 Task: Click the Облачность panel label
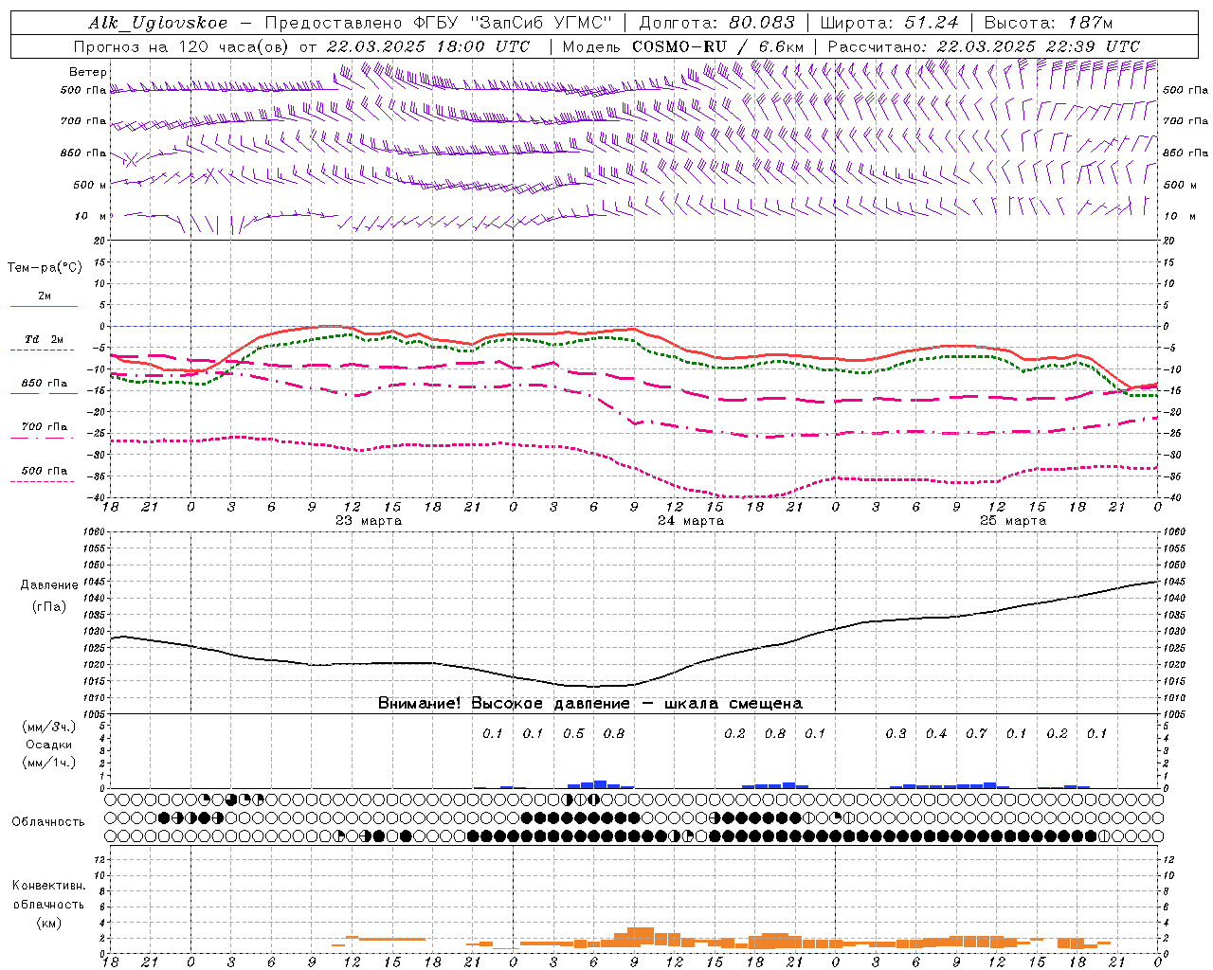tap(48, 822)
